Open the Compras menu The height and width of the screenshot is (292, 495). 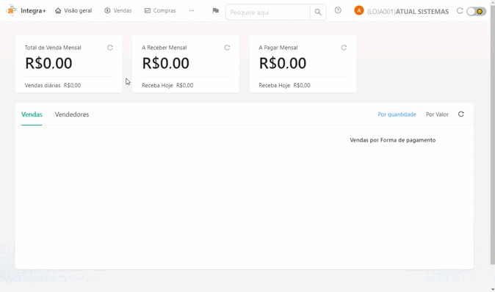[x=160, y=10]
